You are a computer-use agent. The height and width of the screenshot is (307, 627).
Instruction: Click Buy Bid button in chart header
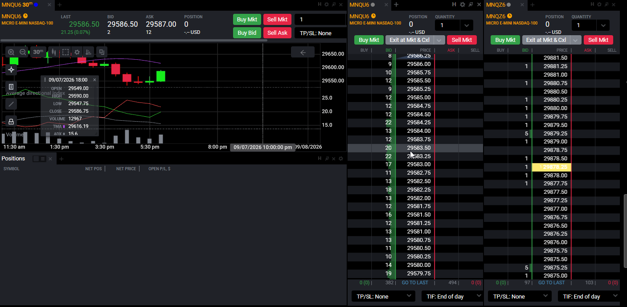tap(247, 33)
